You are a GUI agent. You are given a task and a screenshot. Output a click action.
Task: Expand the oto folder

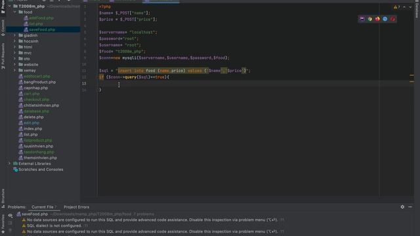tap(14, 58)
